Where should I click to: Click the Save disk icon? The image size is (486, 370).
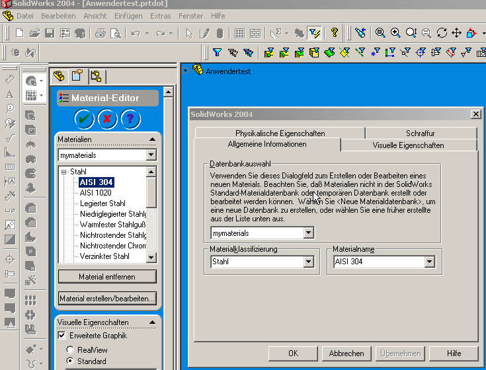point(50,33)
